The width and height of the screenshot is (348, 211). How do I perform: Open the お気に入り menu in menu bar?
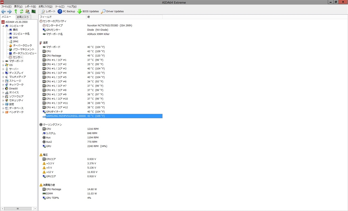click(x=46, y=6)
